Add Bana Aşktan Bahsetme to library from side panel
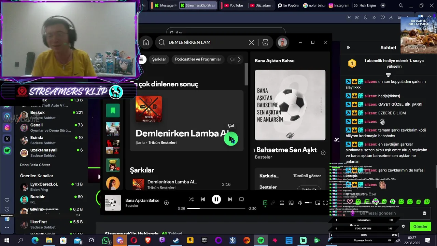 pyautogui.click(x=323, y=153)
